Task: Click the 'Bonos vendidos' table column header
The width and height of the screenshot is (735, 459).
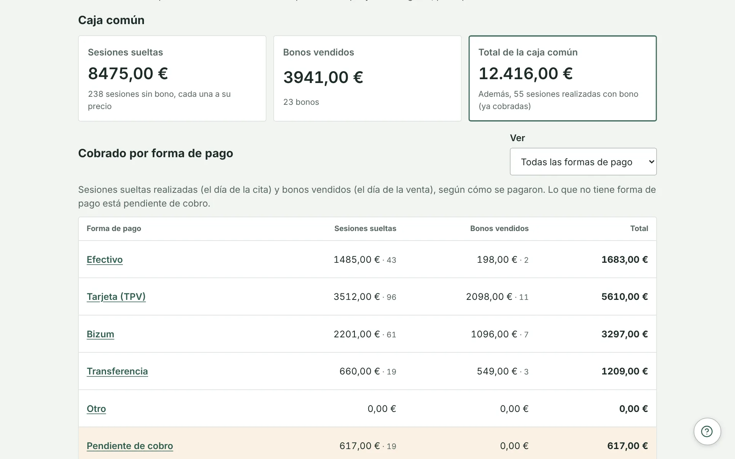Action: pyautogui.click(x=499, y=228)
